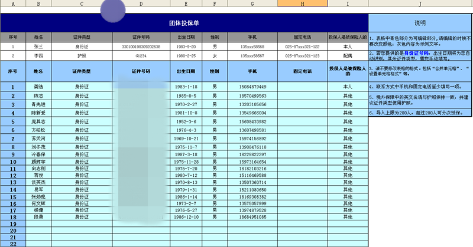Select phone number cell 13549666004

coord(252,113)
